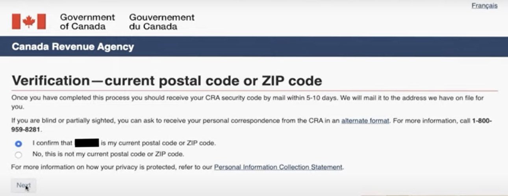The width and height of the screenshot is (508, 196).
Task: Select the 'No, this is not' radio button
Action: [x=19, y=155]
